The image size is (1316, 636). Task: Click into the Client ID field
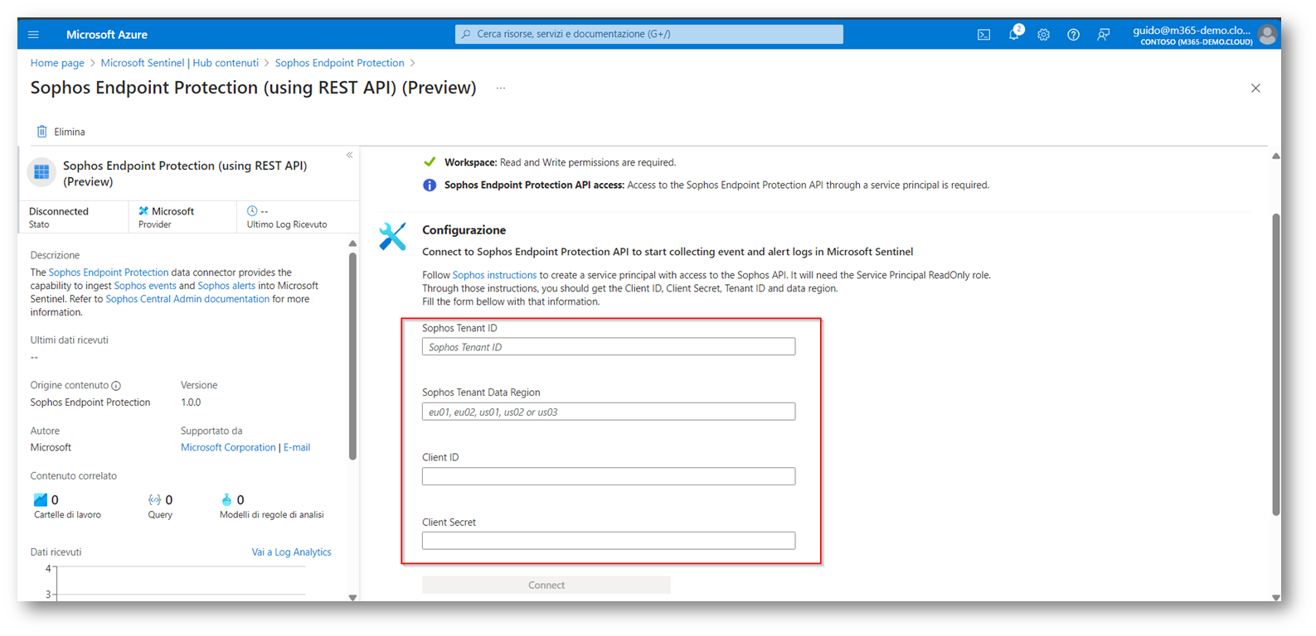click(x=609, y=476)
